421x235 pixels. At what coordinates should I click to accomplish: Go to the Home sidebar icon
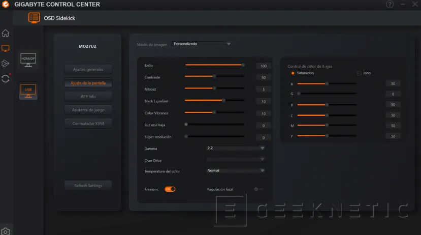tap(6, 34)
